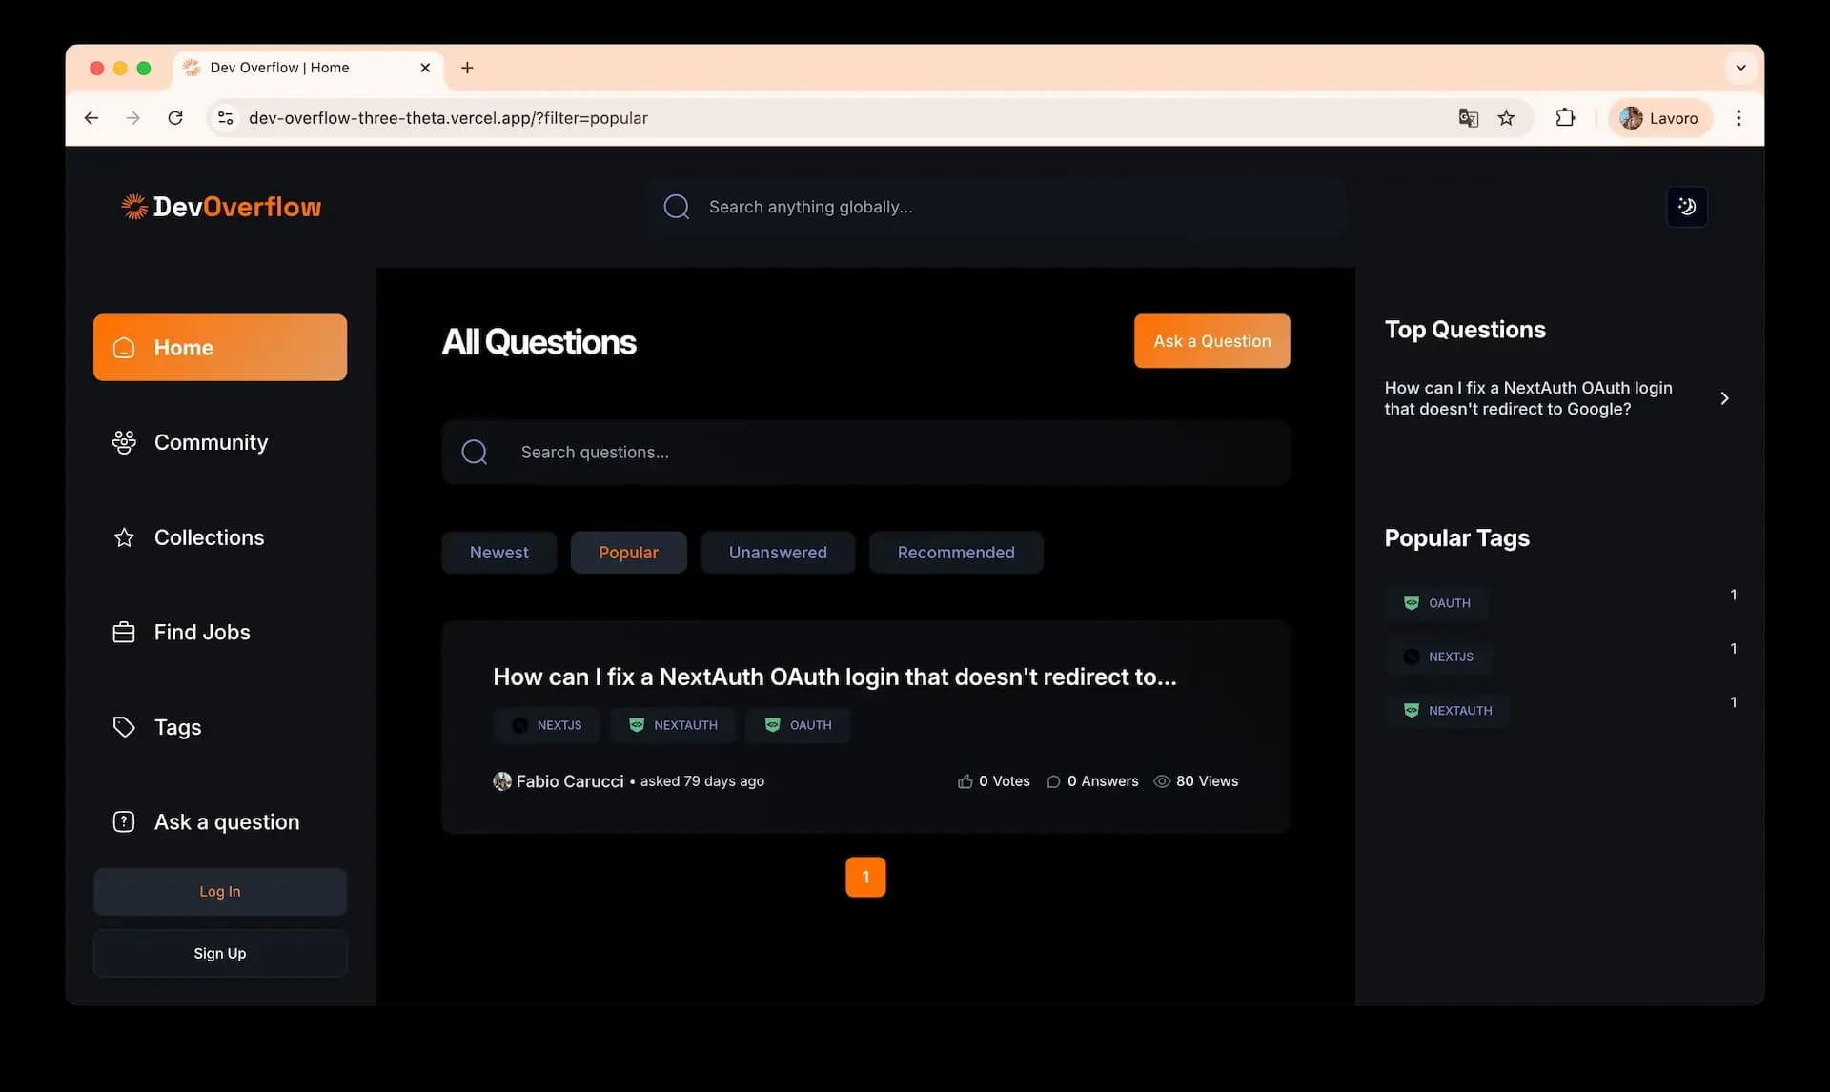Open the browser tab search dropdown
The image size is (1830, 1092).
[1741, 68]
